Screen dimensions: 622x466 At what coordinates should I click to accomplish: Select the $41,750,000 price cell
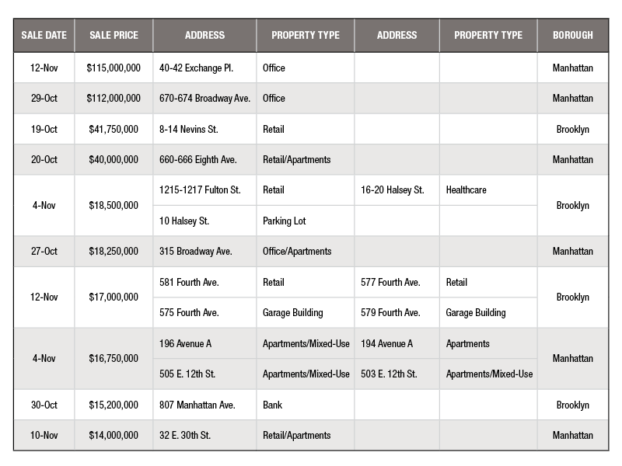point(114,129)
